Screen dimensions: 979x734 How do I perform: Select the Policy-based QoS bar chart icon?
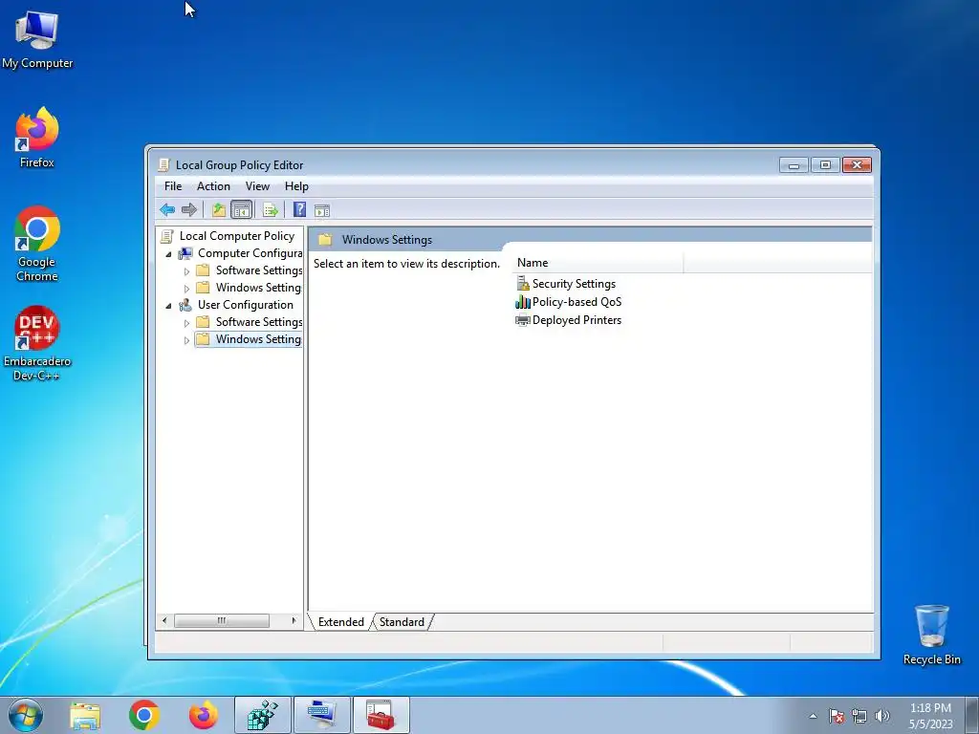523,301
